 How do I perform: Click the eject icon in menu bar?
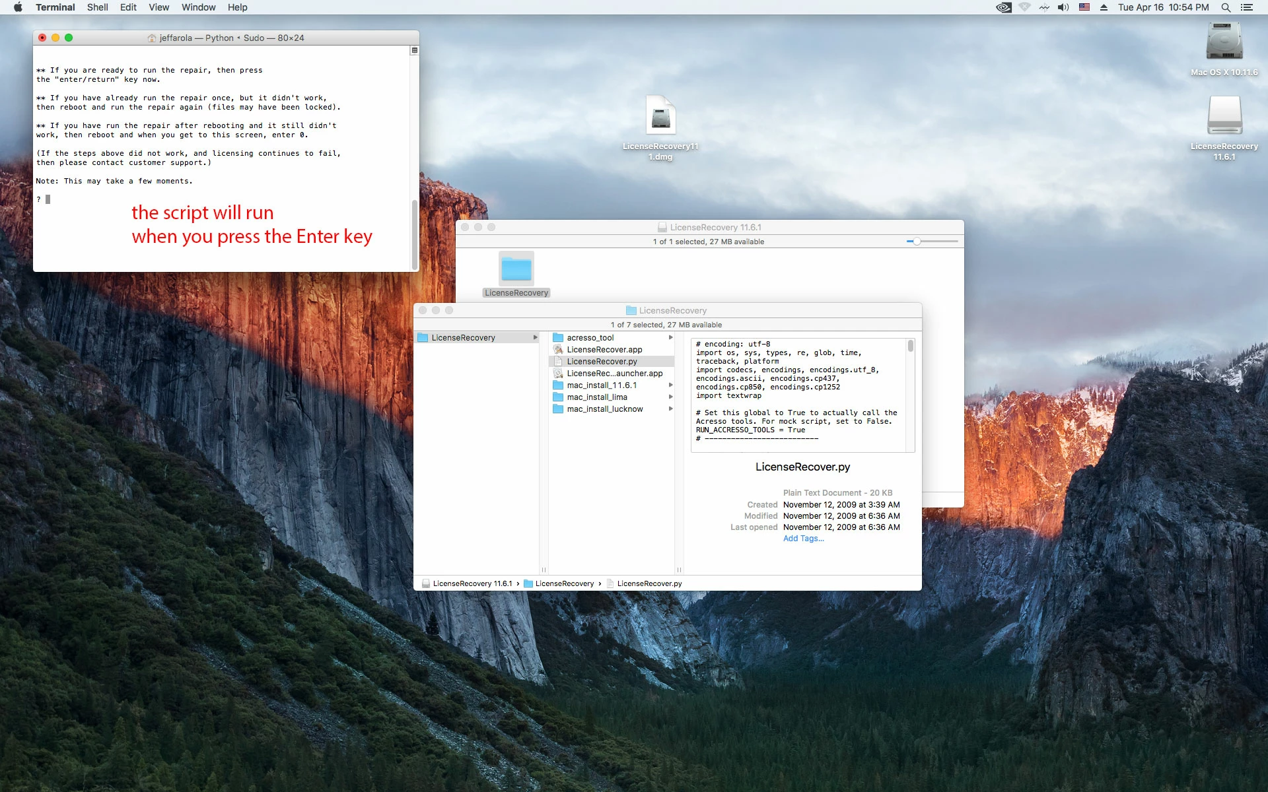click(1104, 7)
